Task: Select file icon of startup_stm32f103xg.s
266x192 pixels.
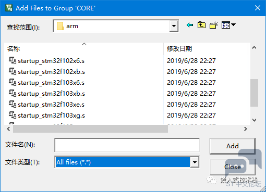Action: (13, 115)
